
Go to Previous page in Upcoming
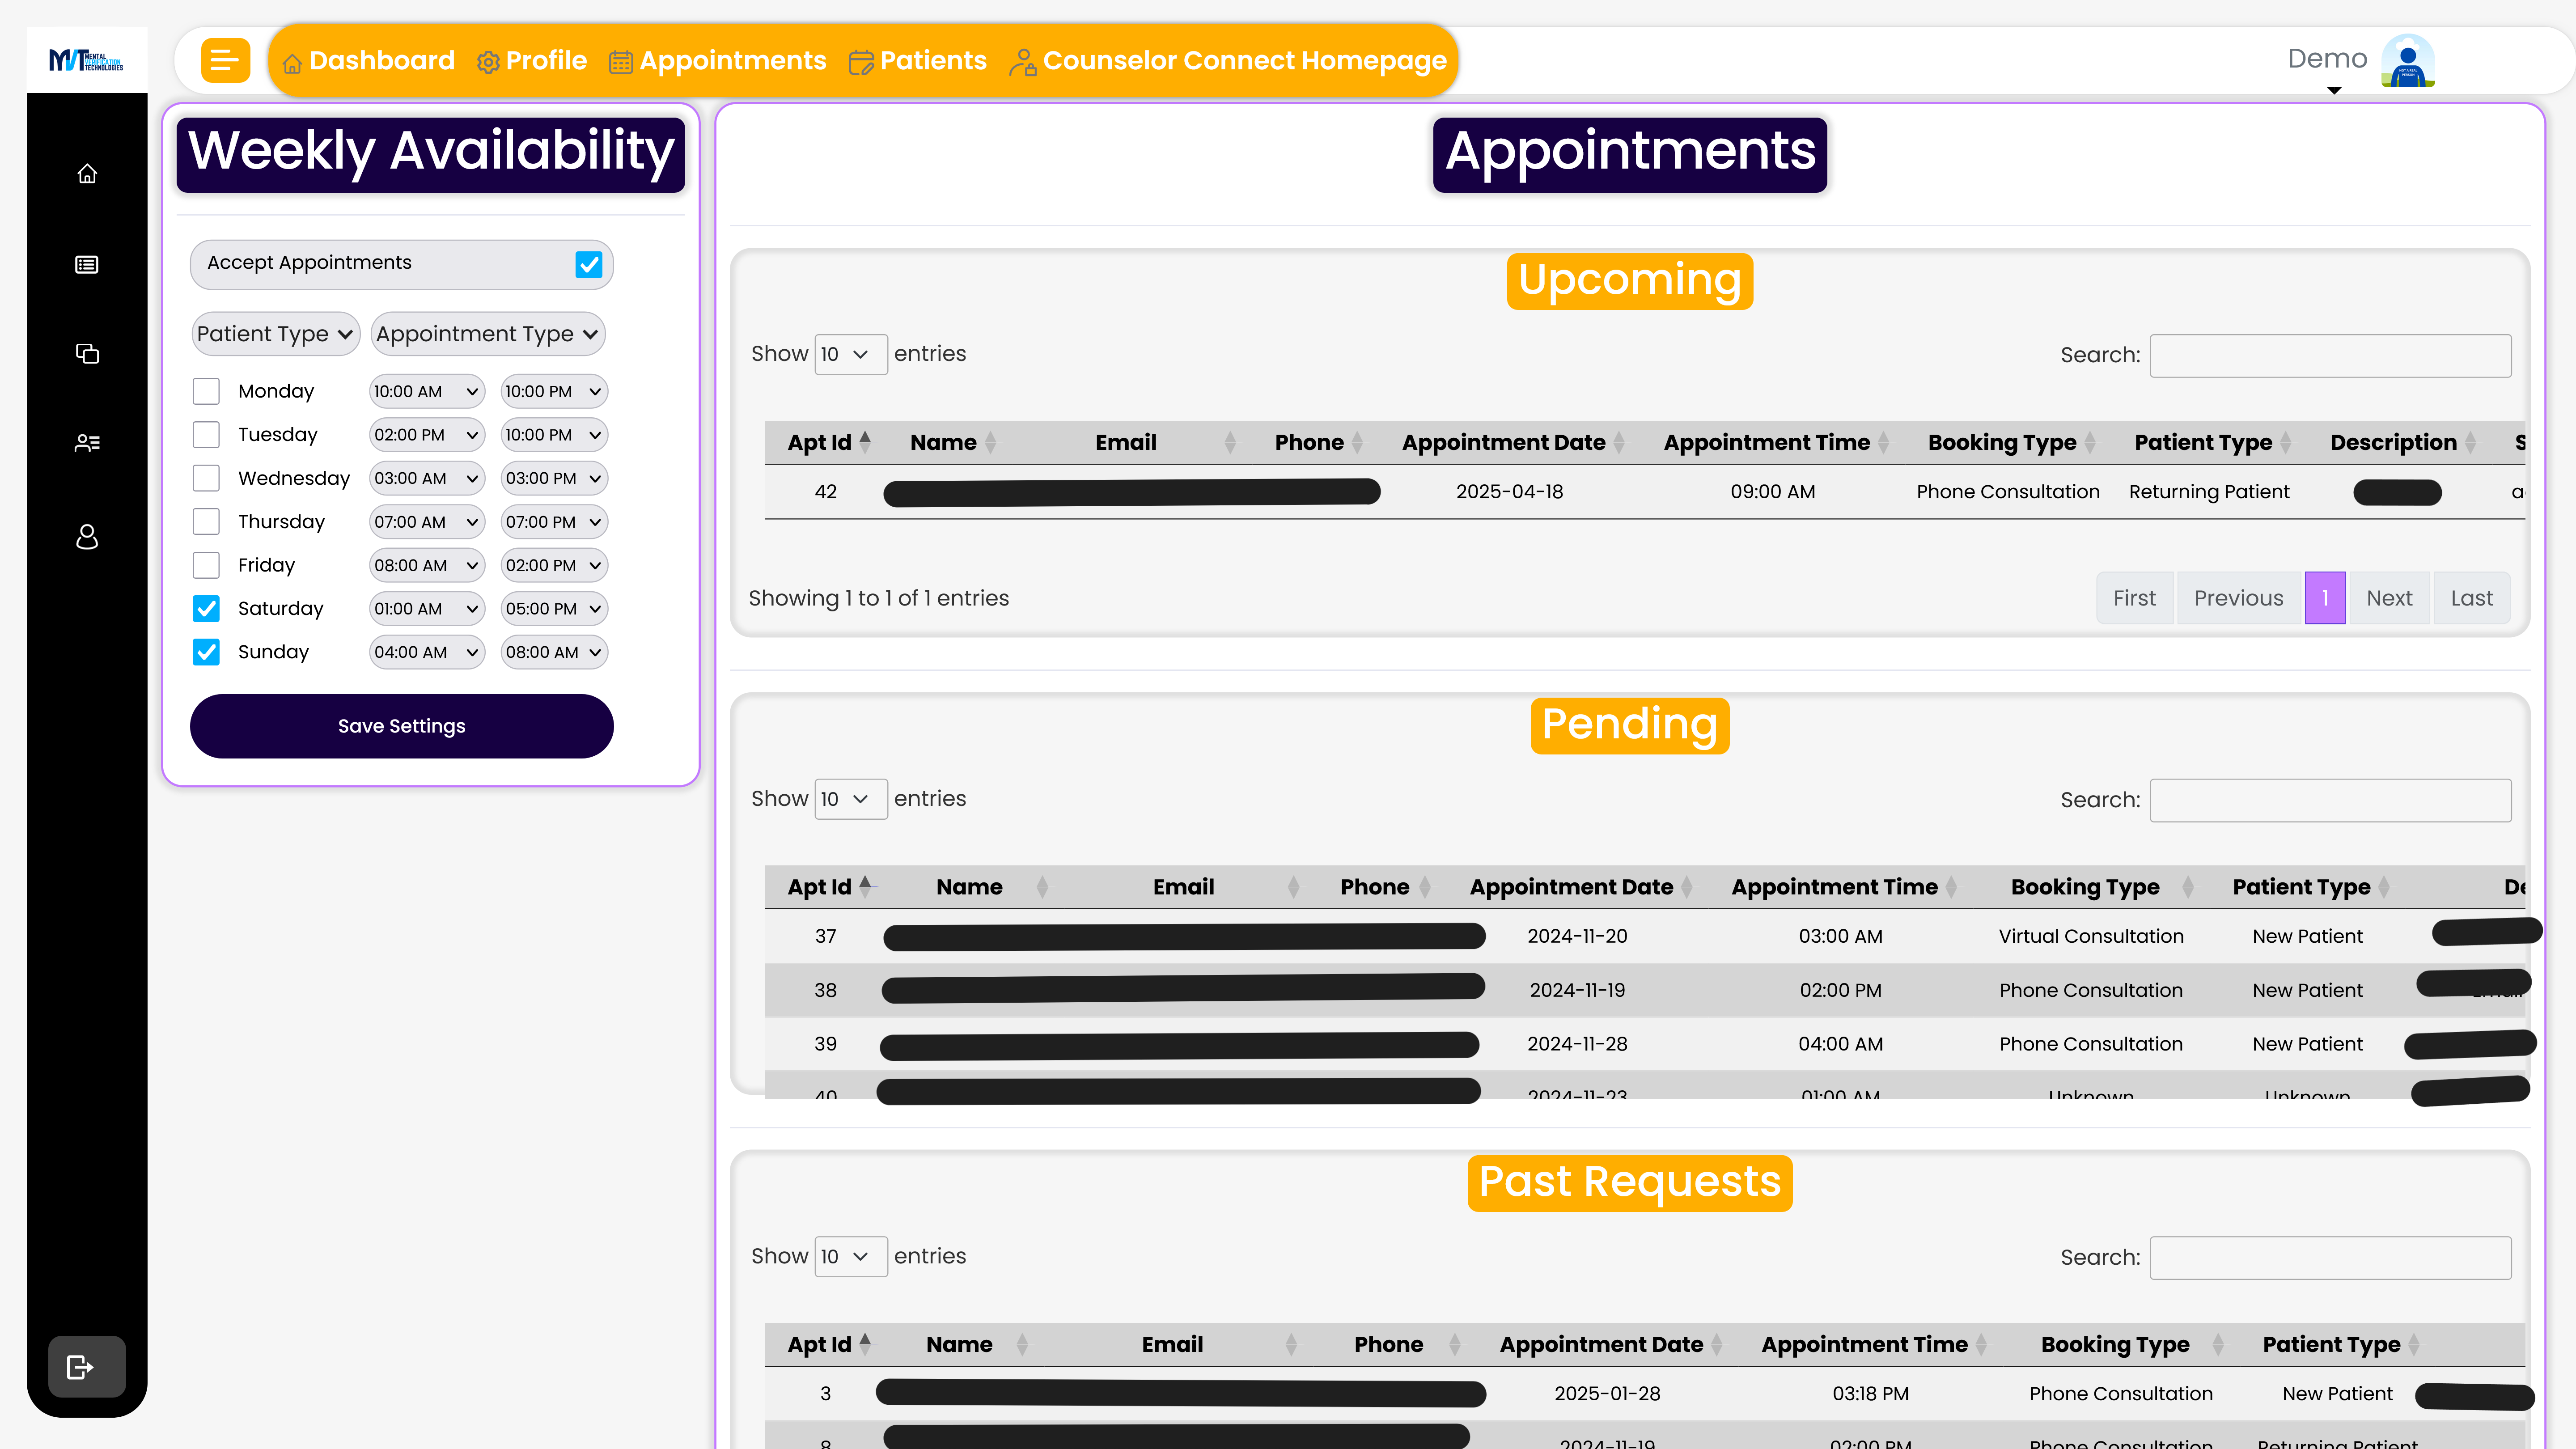pos(2238,598)
